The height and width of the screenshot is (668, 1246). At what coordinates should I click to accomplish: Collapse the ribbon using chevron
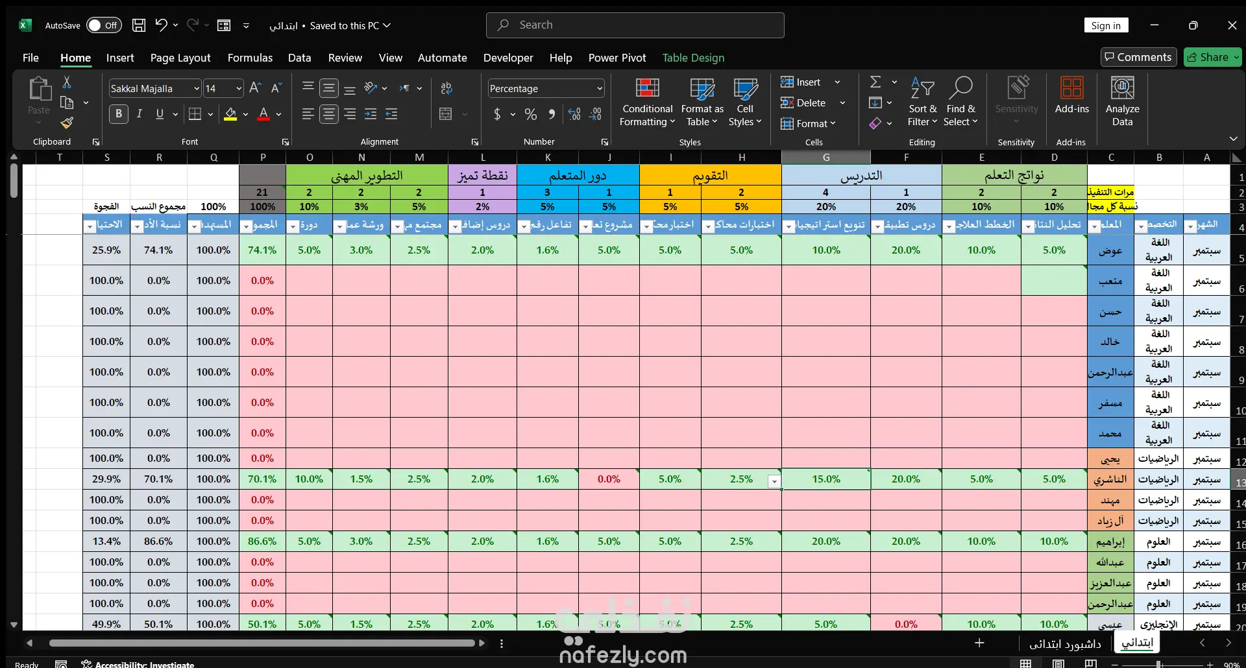pos(1233,139)
